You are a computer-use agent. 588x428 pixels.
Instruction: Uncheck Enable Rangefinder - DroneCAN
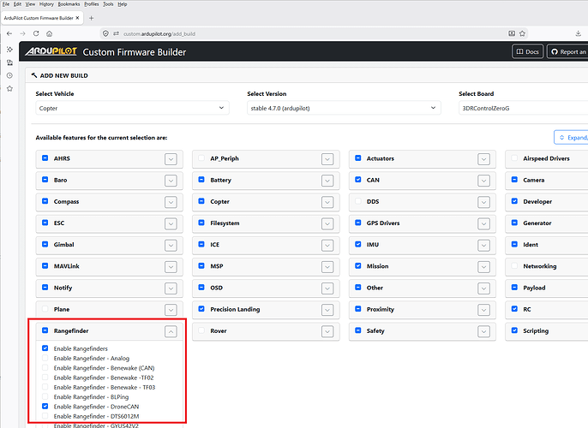click(45, 406)
